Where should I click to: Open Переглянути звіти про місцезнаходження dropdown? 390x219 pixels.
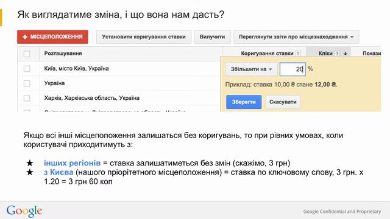pos(296,36)
